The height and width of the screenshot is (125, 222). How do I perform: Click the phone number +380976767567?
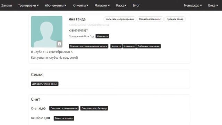[x=78, y=31]
